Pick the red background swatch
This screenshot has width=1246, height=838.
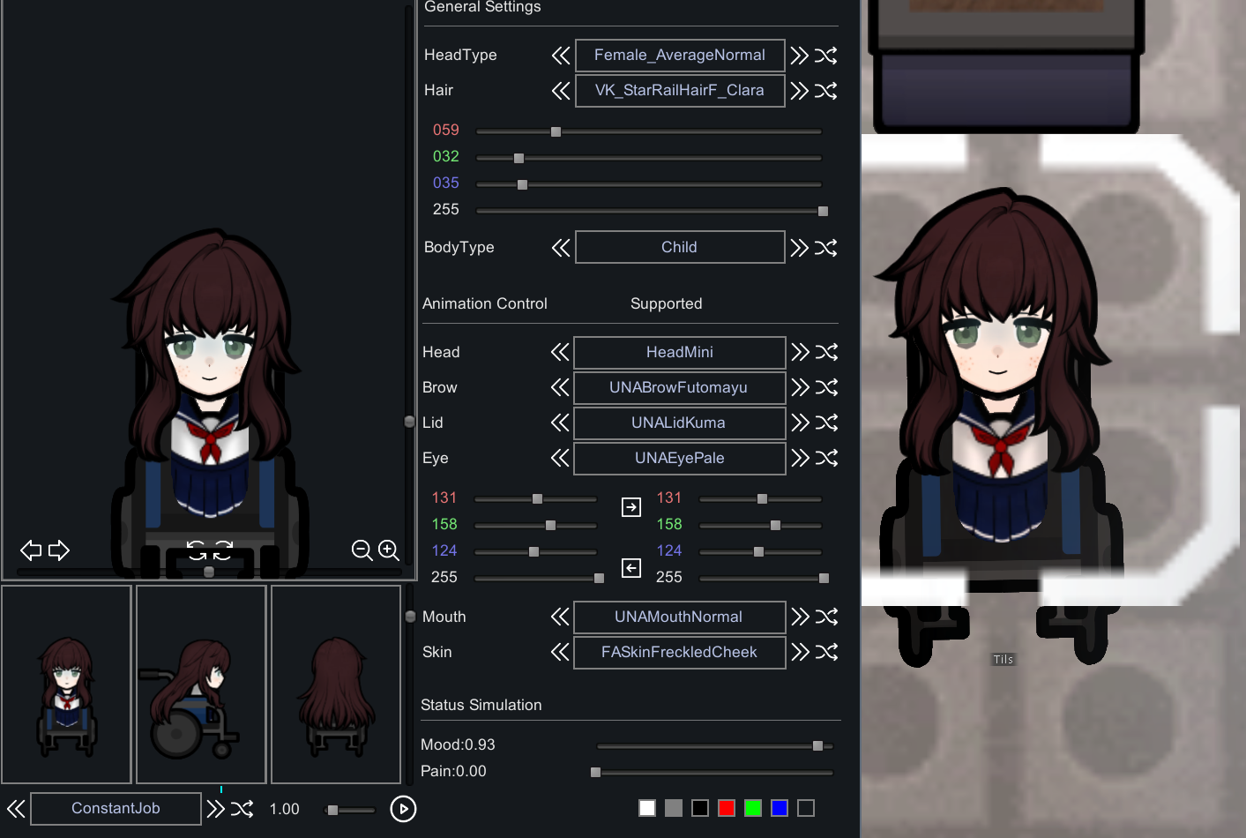point(727,808)
